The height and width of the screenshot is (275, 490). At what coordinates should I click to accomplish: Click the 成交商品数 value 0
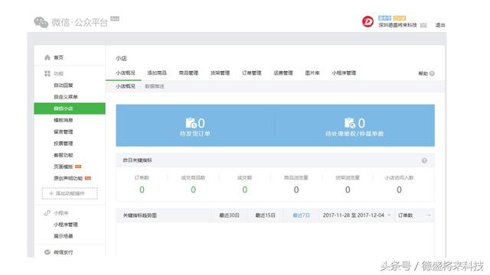click(x=193, y=189)
